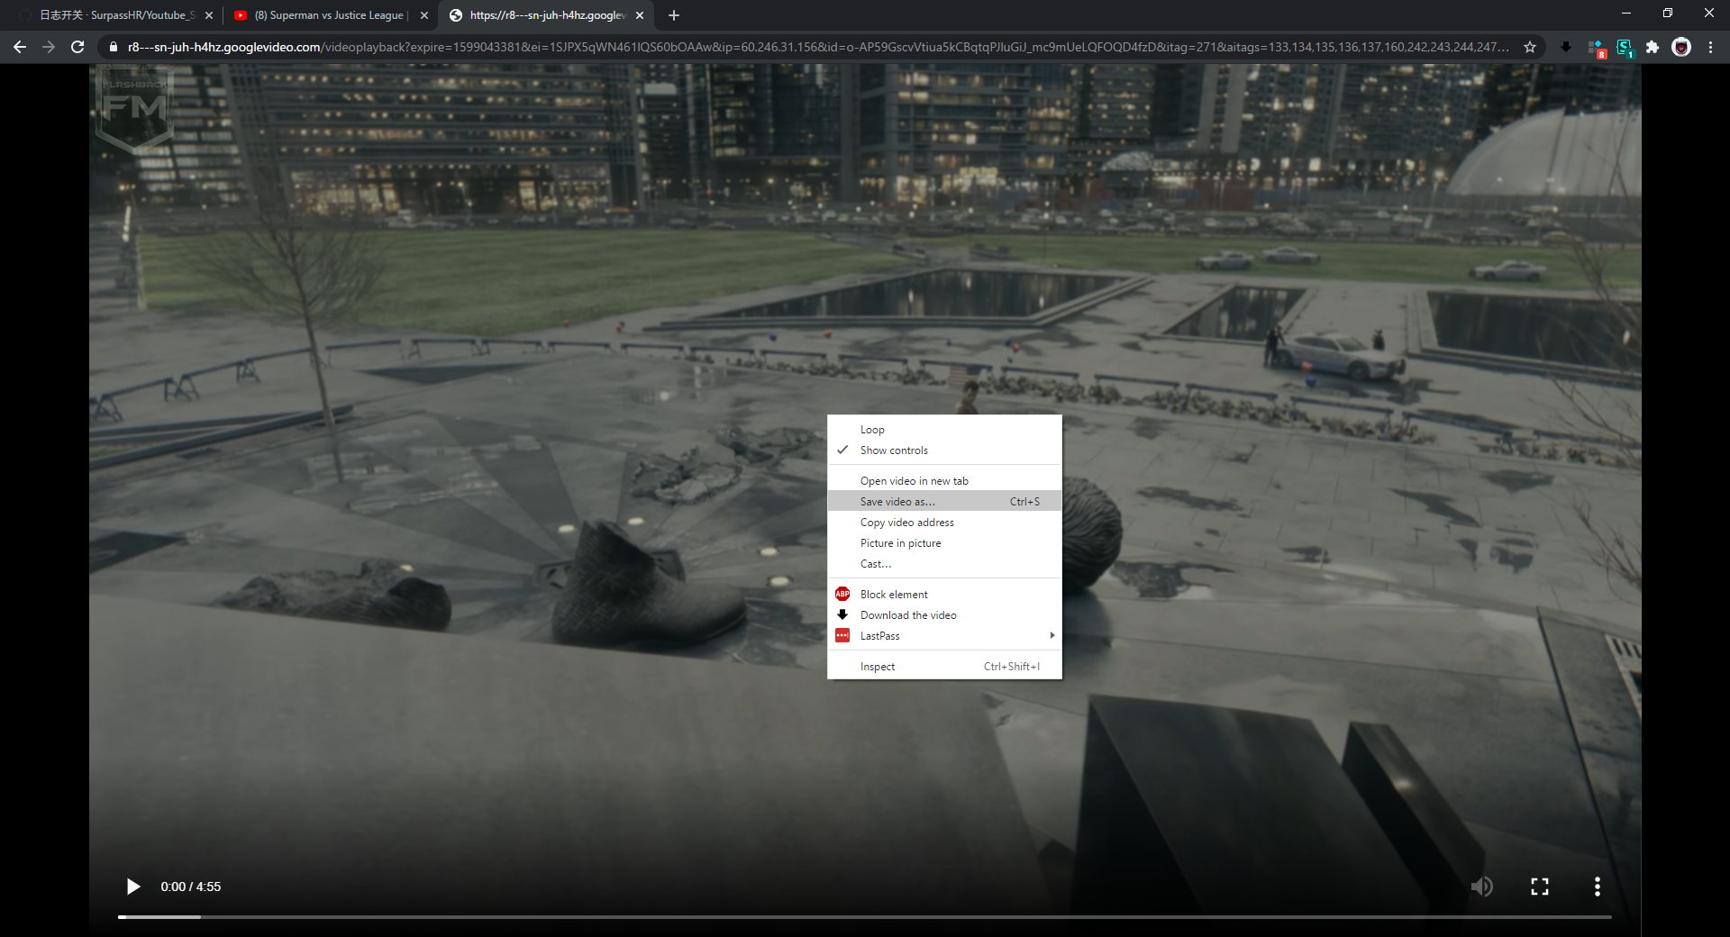Viewport: 1730px width, 937px height.
Task: Enter fullscreen video mode
Action: (x=1540, y=887)
